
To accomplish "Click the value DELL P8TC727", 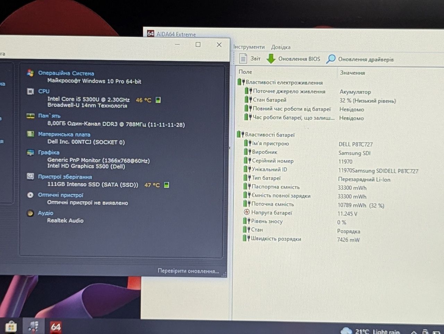I will [x=356, y=144].
